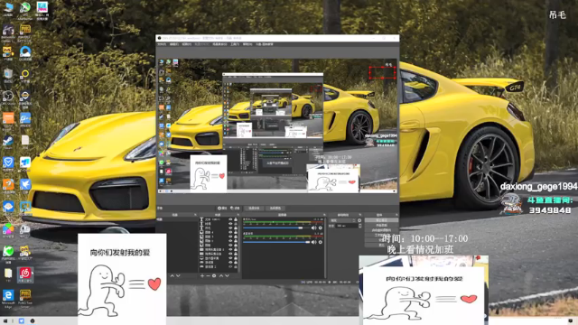Pop out the Scenes dock using its header icon
The width and height of the screenshot is (578, 325).
[195, 215]
